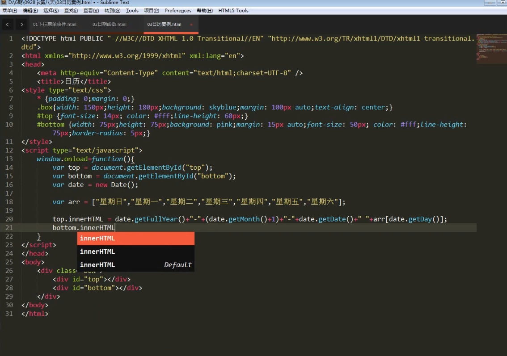
Task: Open the 编辑(E) menu
Action: (30, 10)
